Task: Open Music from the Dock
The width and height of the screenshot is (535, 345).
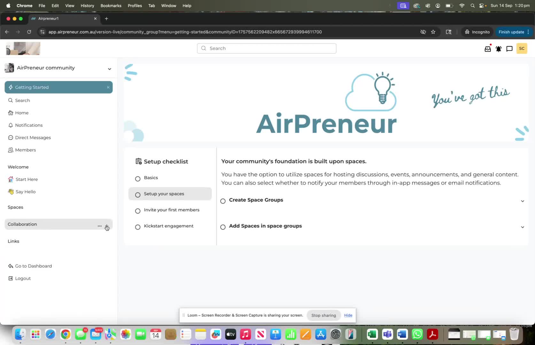Action: [x=245, y=334]
